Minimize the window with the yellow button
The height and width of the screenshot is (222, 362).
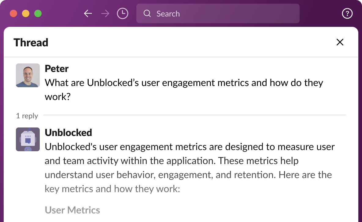pyautogui.click(x=26, y=14)
